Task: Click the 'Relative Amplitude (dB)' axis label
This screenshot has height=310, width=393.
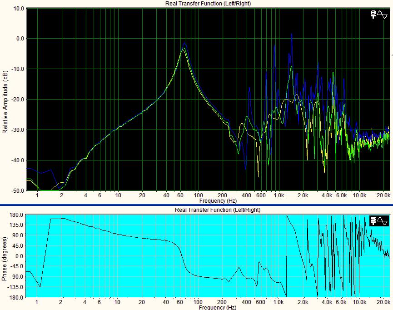Action: pyautogui.click(x=5, y=102)
